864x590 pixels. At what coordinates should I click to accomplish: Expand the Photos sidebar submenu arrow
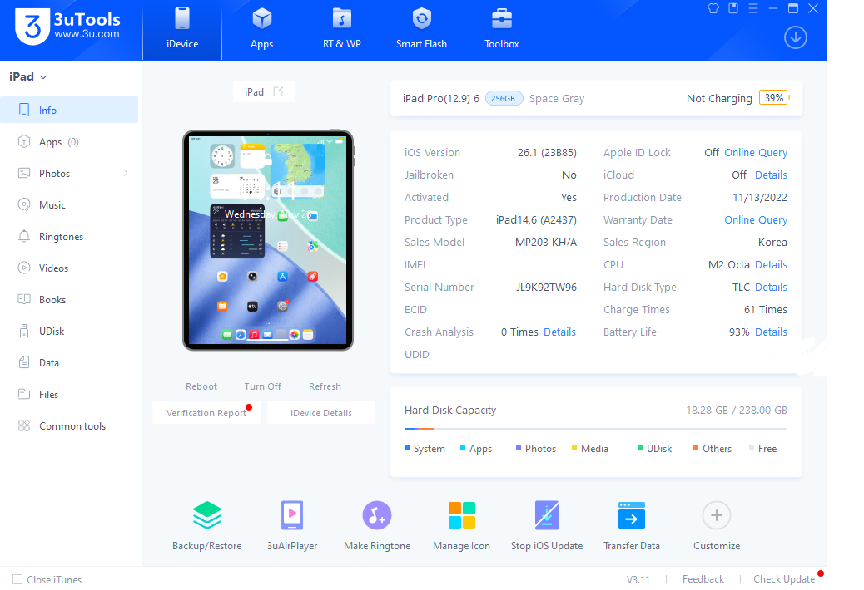pos(126,174)
